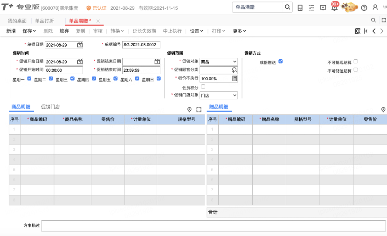Image resolution: width=387 pixels, height=236 pixels.
Task: Click the search magnifier in top search box
Action: (x=287, y=7)
